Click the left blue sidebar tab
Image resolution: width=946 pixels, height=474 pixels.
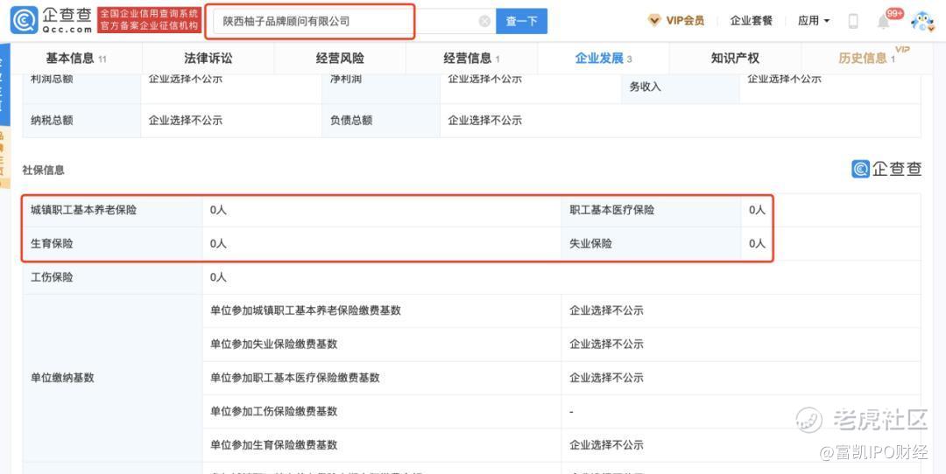coord(4,84)
